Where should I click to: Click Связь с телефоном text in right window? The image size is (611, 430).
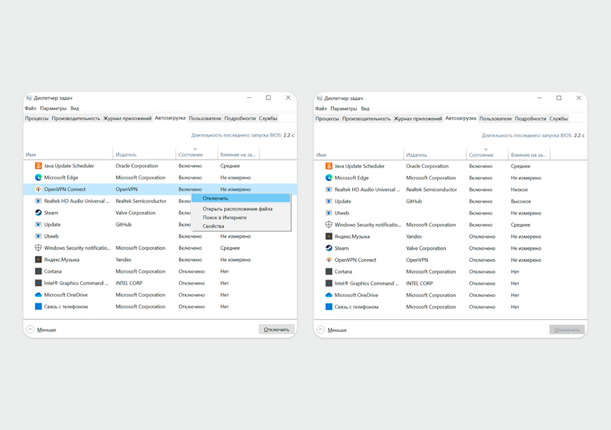pos(356,307)
